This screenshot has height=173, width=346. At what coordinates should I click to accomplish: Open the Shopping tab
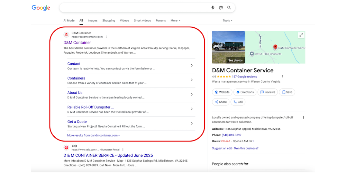(x=109, y=20)
